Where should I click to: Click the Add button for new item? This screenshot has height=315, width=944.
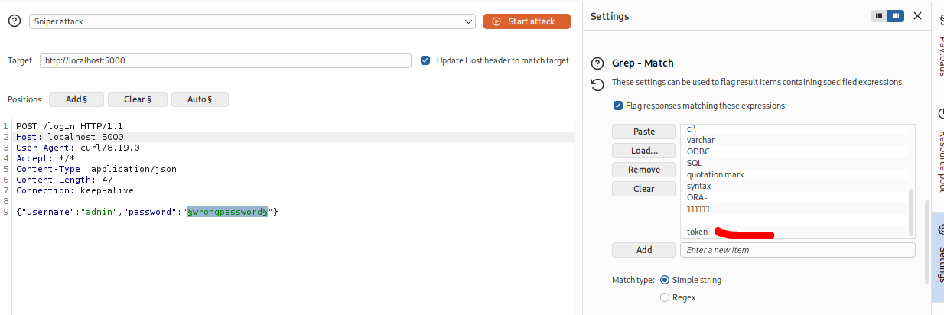coord(644,250)
